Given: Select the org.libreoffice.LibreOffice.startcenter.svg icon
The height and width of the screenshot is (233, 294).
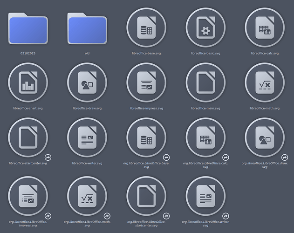Looking at the screenshot, I should (146, 196).
